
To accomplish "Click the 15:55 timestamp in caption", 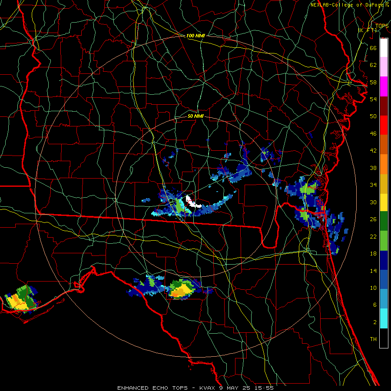I will 264,388.
